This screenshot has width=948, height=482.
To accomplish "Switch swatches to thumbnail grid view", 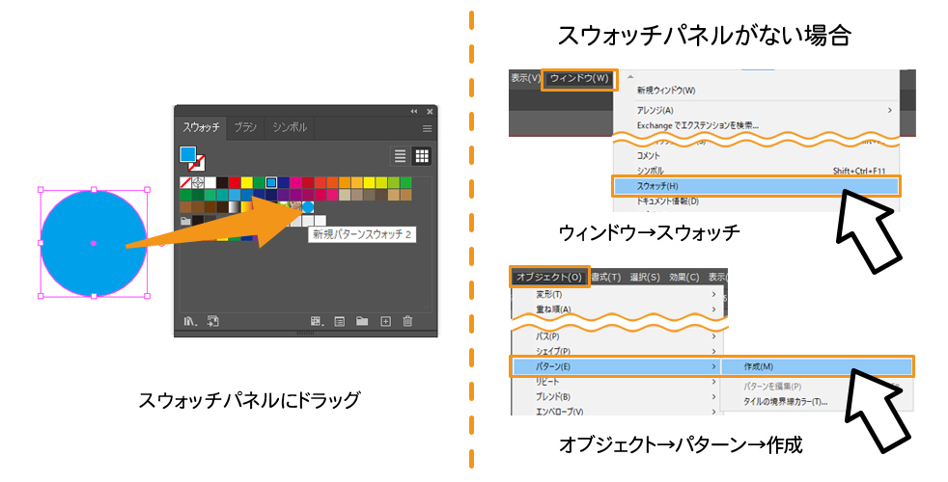I will pyautogui.click(x=422, y=156).
